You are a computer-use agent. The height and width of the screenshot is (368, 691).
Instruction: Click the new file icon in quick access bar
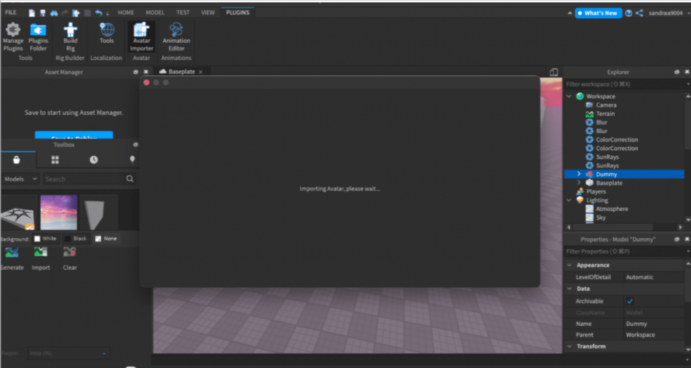[x=32, y=13]
